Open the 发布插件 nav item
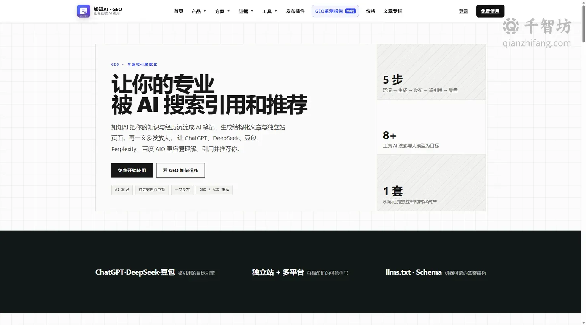Screen dimensions: 586x325 tap(295, 11)
